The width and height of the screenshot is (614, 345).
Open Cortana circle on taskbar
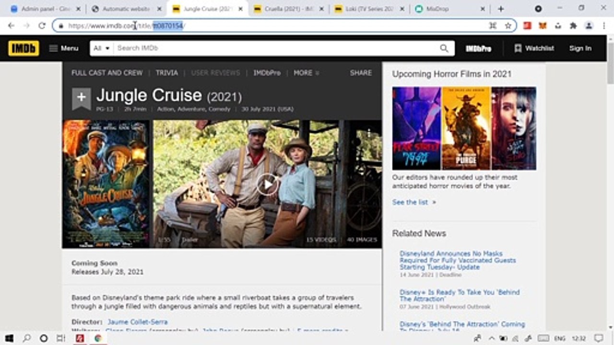[44, 338]
